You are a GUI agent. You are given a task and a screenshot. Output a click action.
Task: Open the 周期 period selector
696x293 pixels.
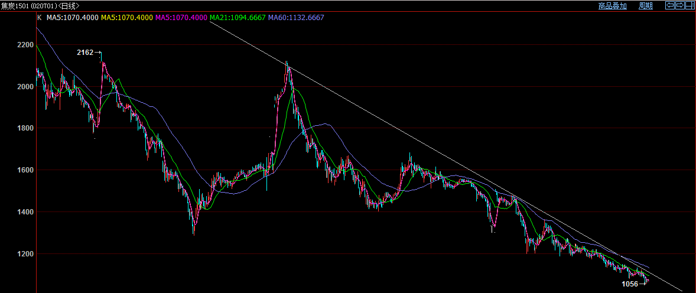(x=646, y=6)
